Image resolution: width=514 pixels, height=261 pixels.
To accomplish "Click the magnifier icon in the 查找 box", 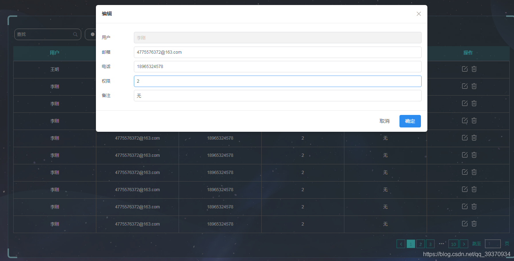I will tap(75, 34).
